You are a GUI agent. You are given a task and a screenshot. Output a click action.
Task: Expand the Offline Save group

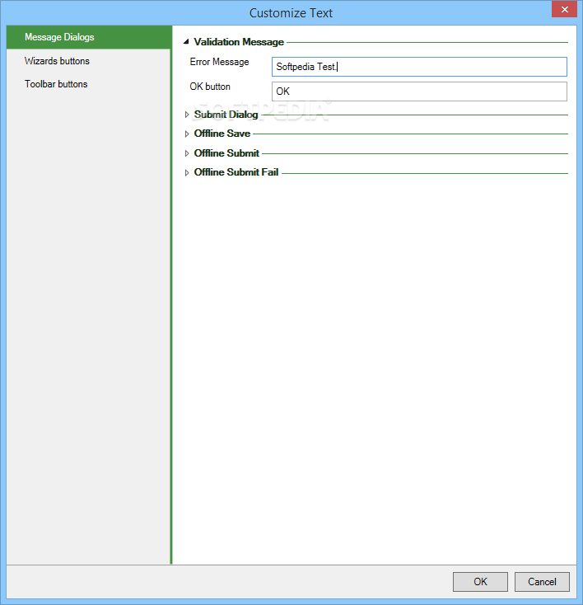coord(187,134)
